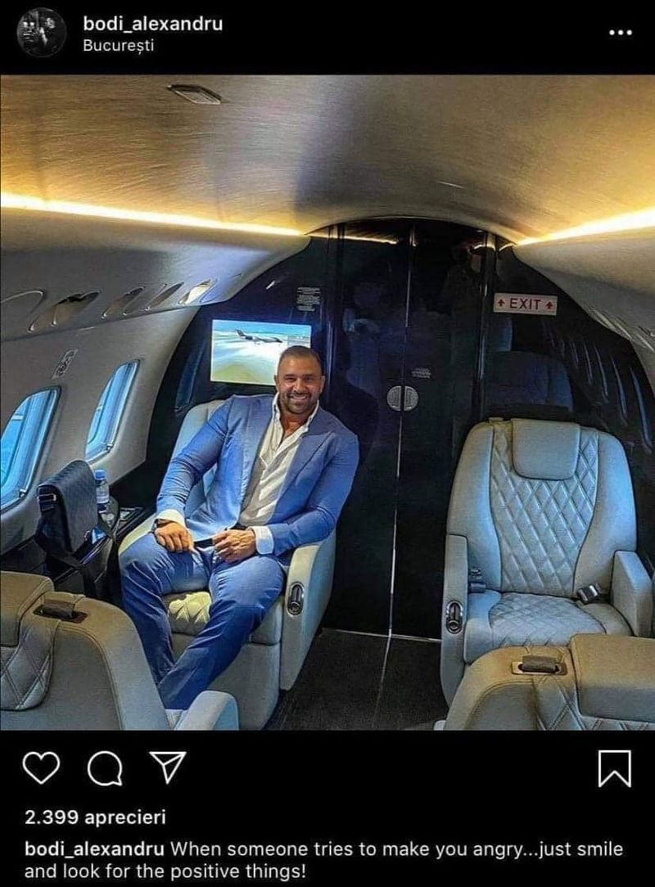
Task: View the 2.399 aprecieri likes list
Action: click(x=95, y=817)
